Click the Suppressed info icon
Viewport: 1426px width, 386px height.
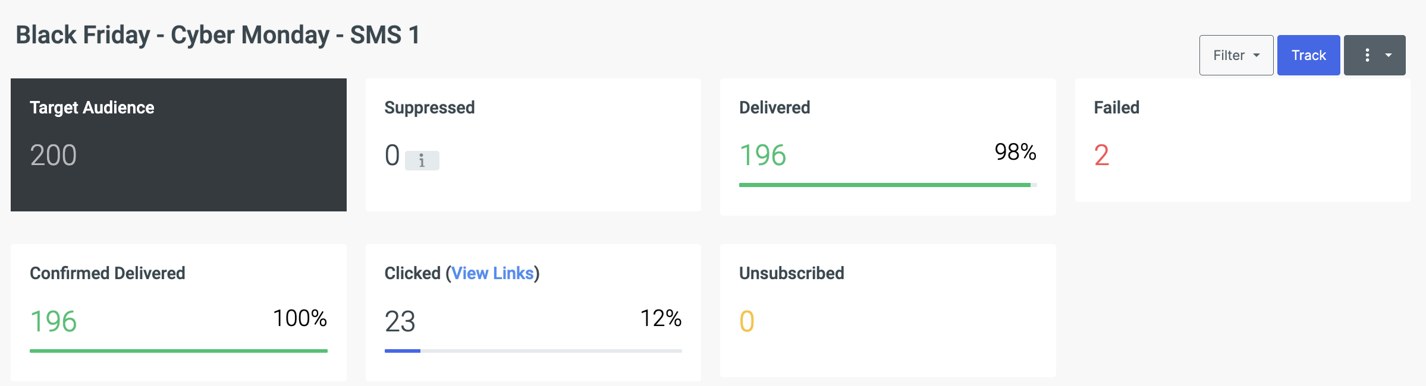[x=422, y=160]
